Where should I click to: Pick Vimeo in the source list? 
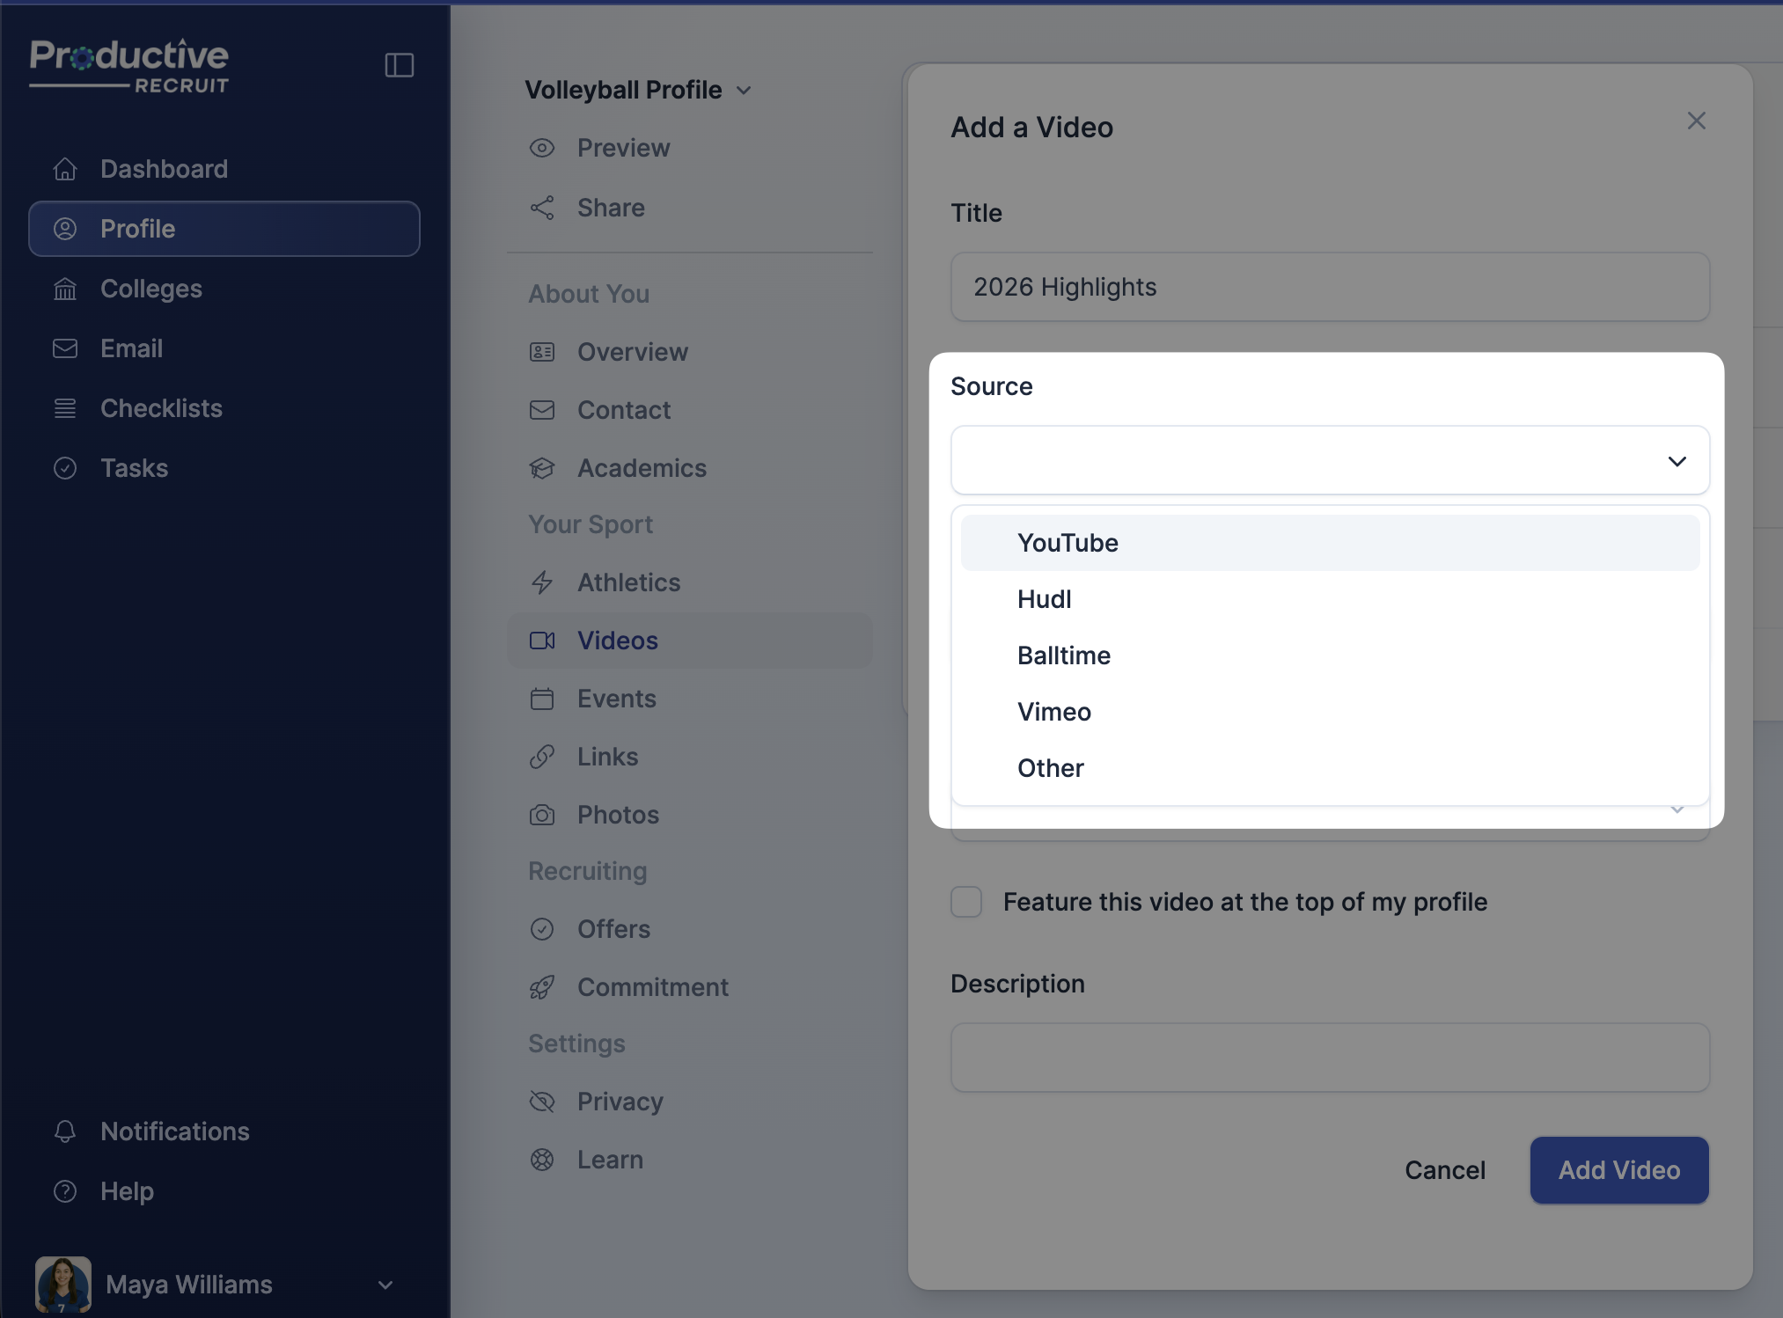click(x=1054, y=712)
